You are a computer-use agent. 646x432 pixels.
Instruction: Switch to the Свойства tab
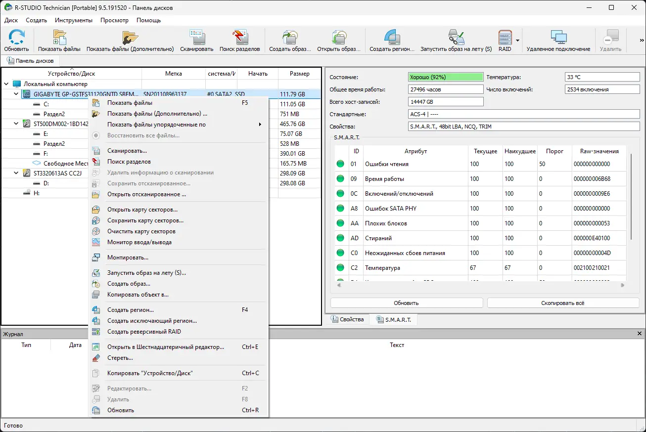click(x=347, y=319)
